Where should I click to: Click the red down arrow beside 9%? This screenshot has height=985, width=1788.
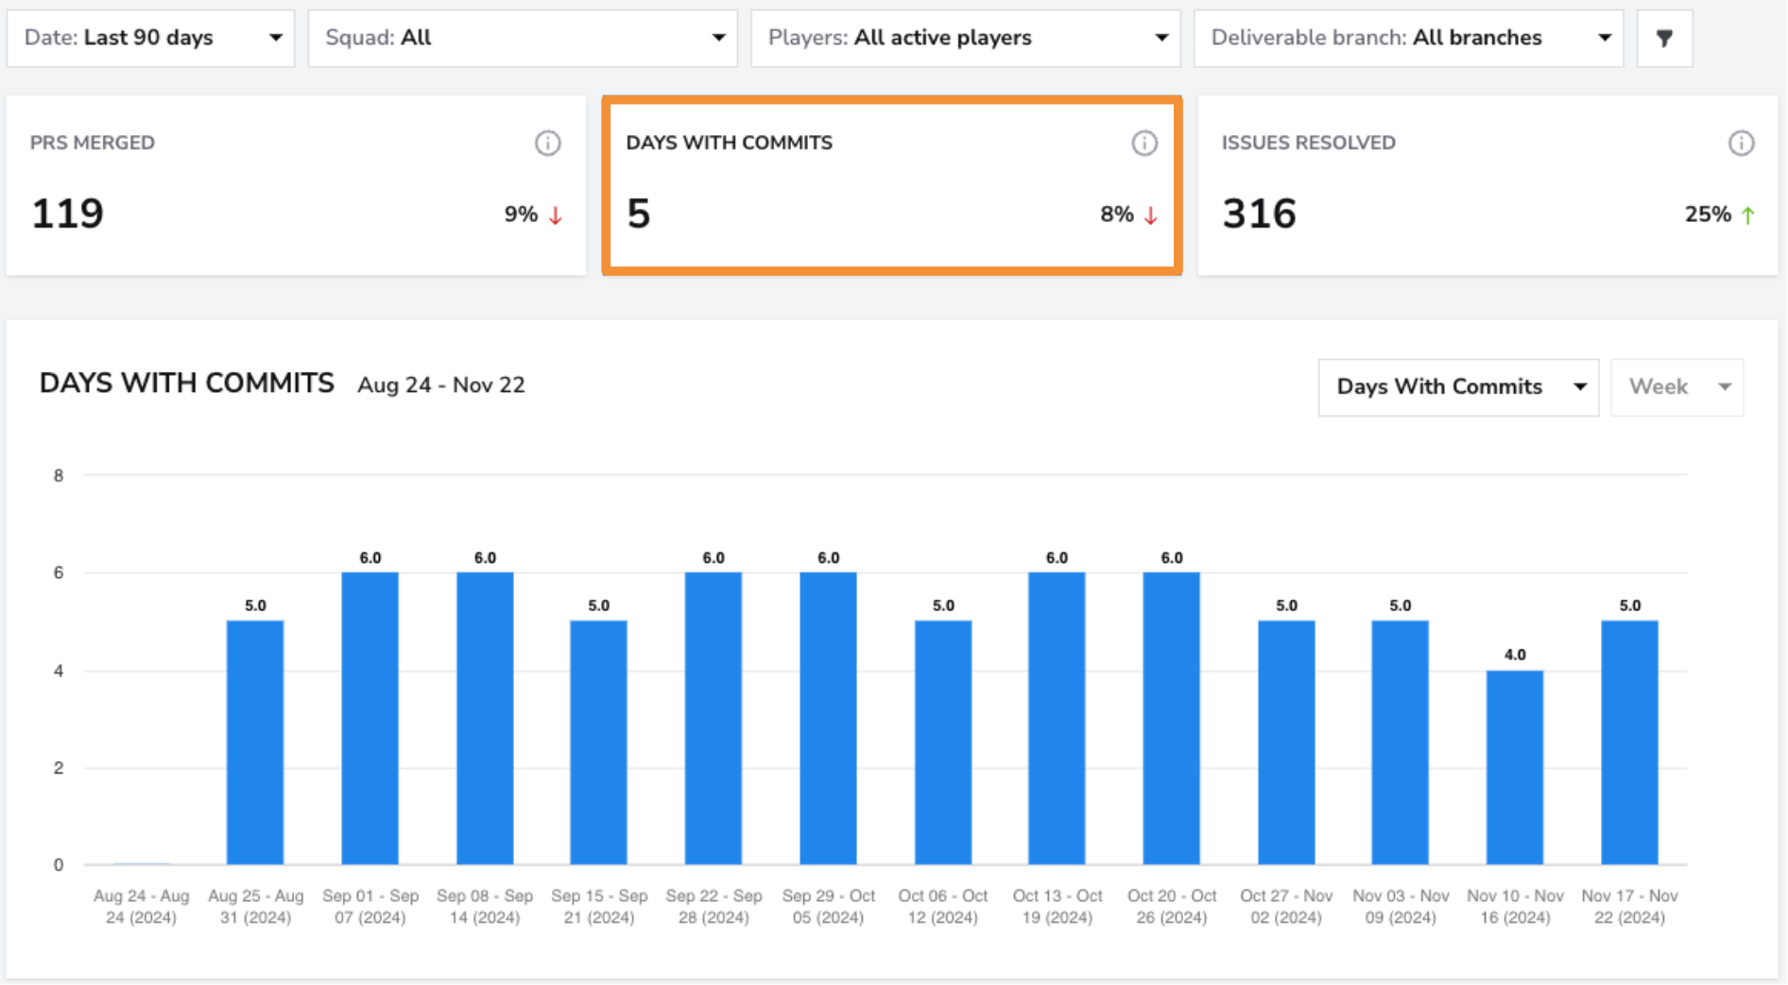click(556, 215)
